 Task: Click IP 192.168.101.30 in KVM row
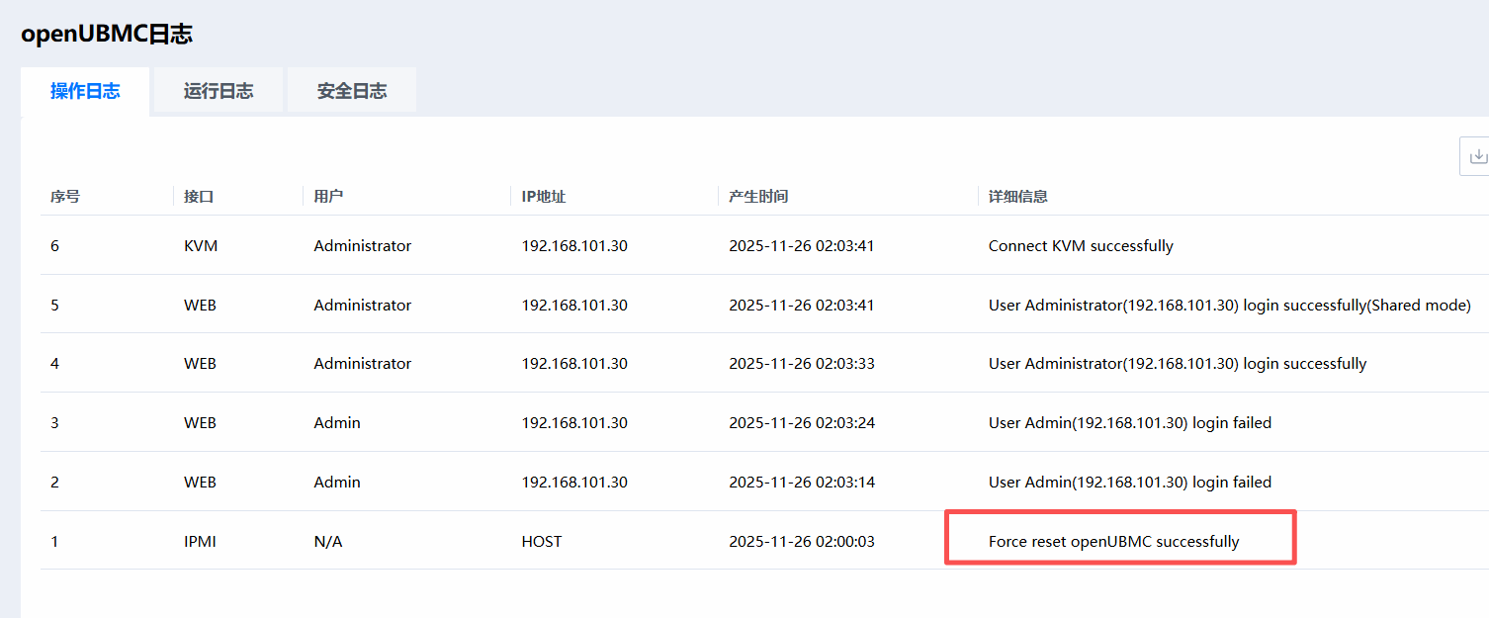[574, 245]
